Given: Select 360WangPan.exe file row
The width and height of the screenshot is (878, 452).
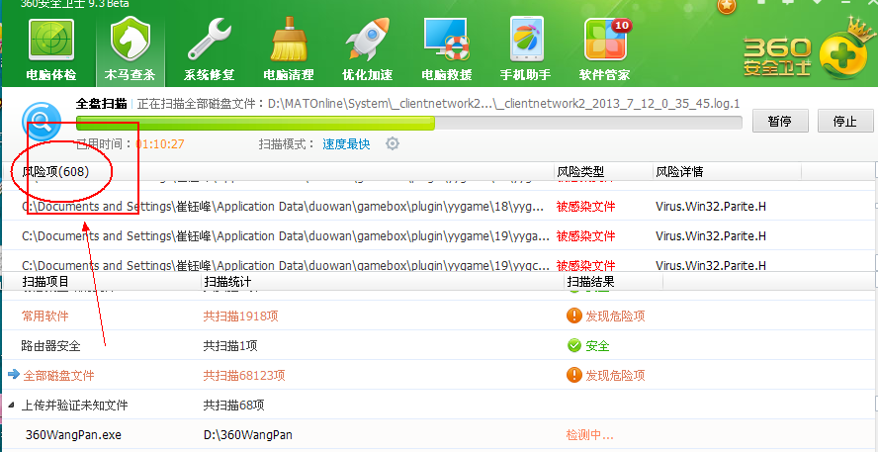Looking at the screenshot, I should (437, 434).
